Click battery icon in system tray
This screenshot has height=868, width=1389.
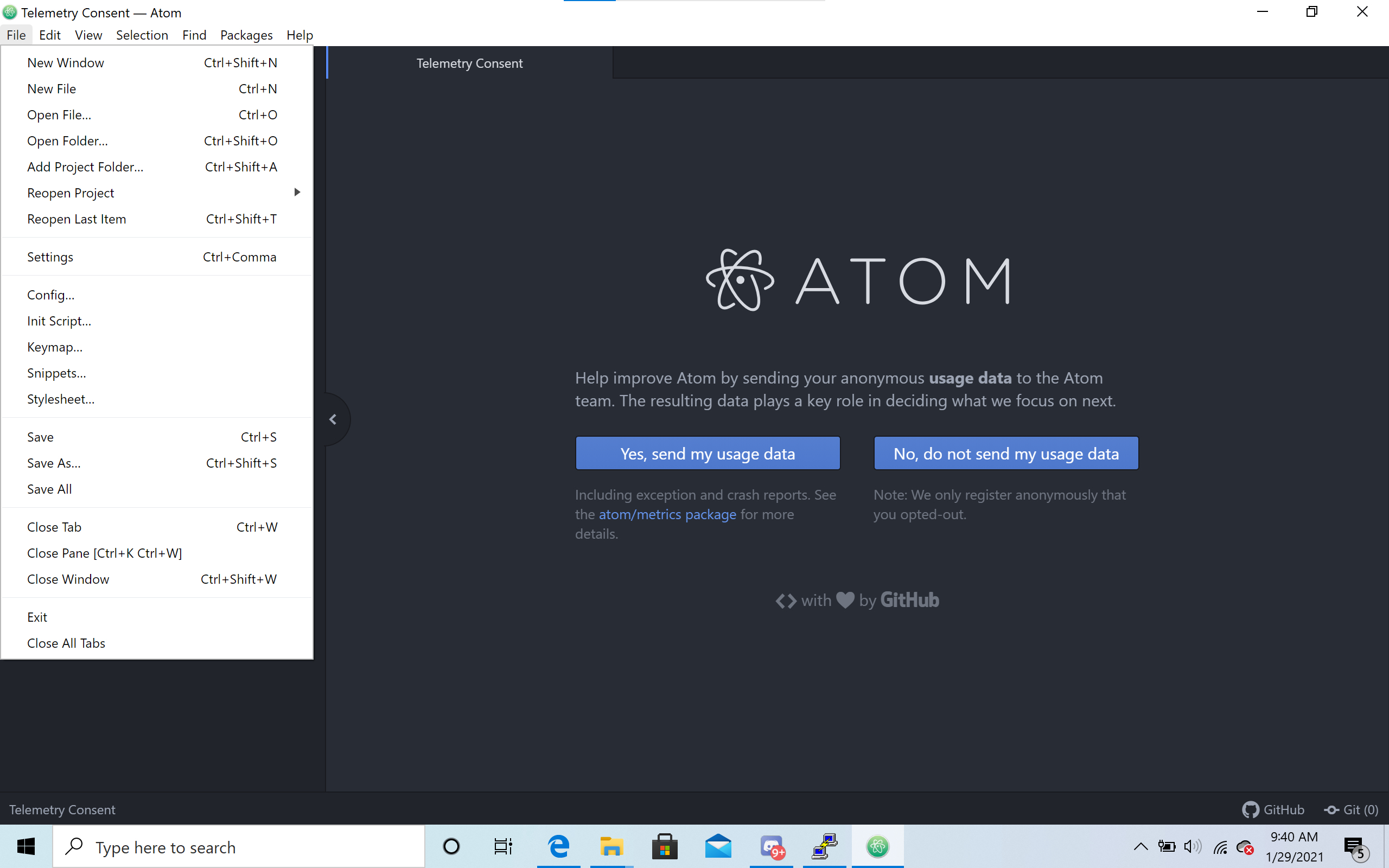[1167, 846]
